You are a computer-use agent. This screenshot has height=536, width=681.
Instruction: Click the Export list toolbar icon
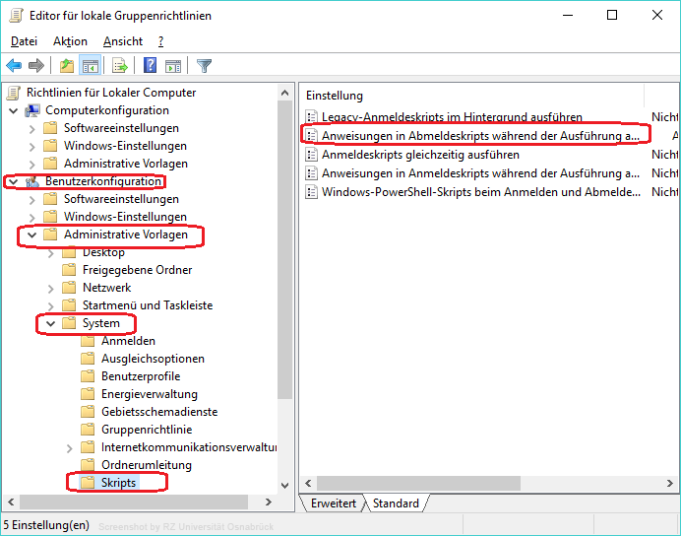click(x=120, y=66)
